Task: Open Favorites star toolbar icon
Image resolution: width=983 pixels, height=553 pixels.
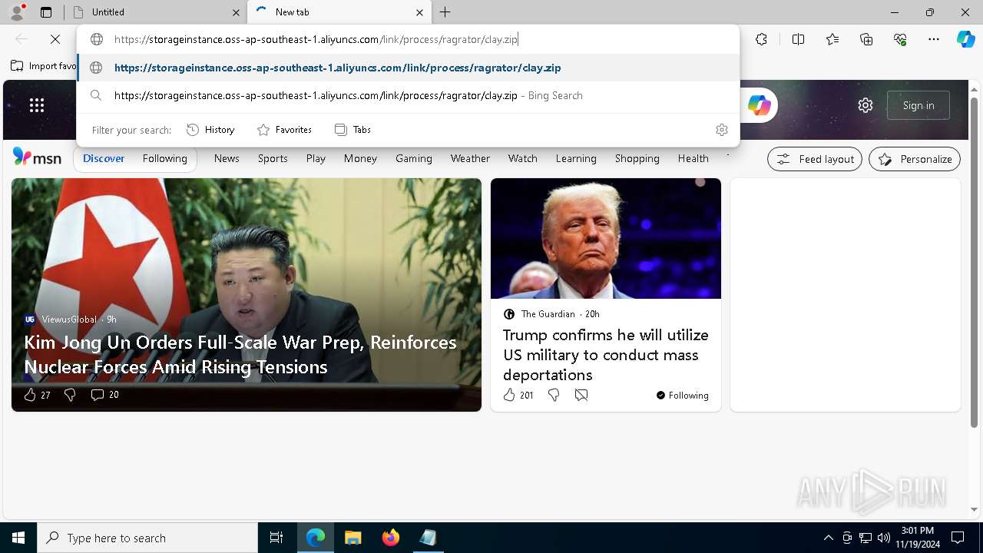Action: 832,39
